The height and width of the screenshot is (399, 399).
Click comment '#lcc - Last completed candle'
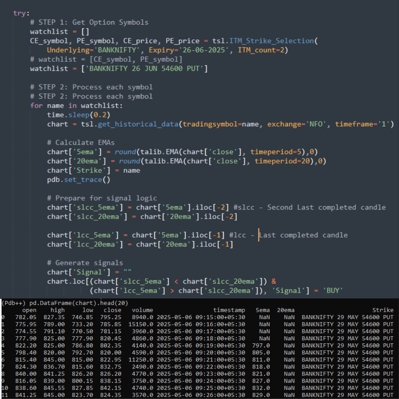(288, 235)
